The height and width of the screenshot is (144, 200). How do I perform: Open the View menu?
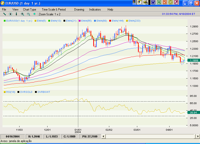click(15, 10)
